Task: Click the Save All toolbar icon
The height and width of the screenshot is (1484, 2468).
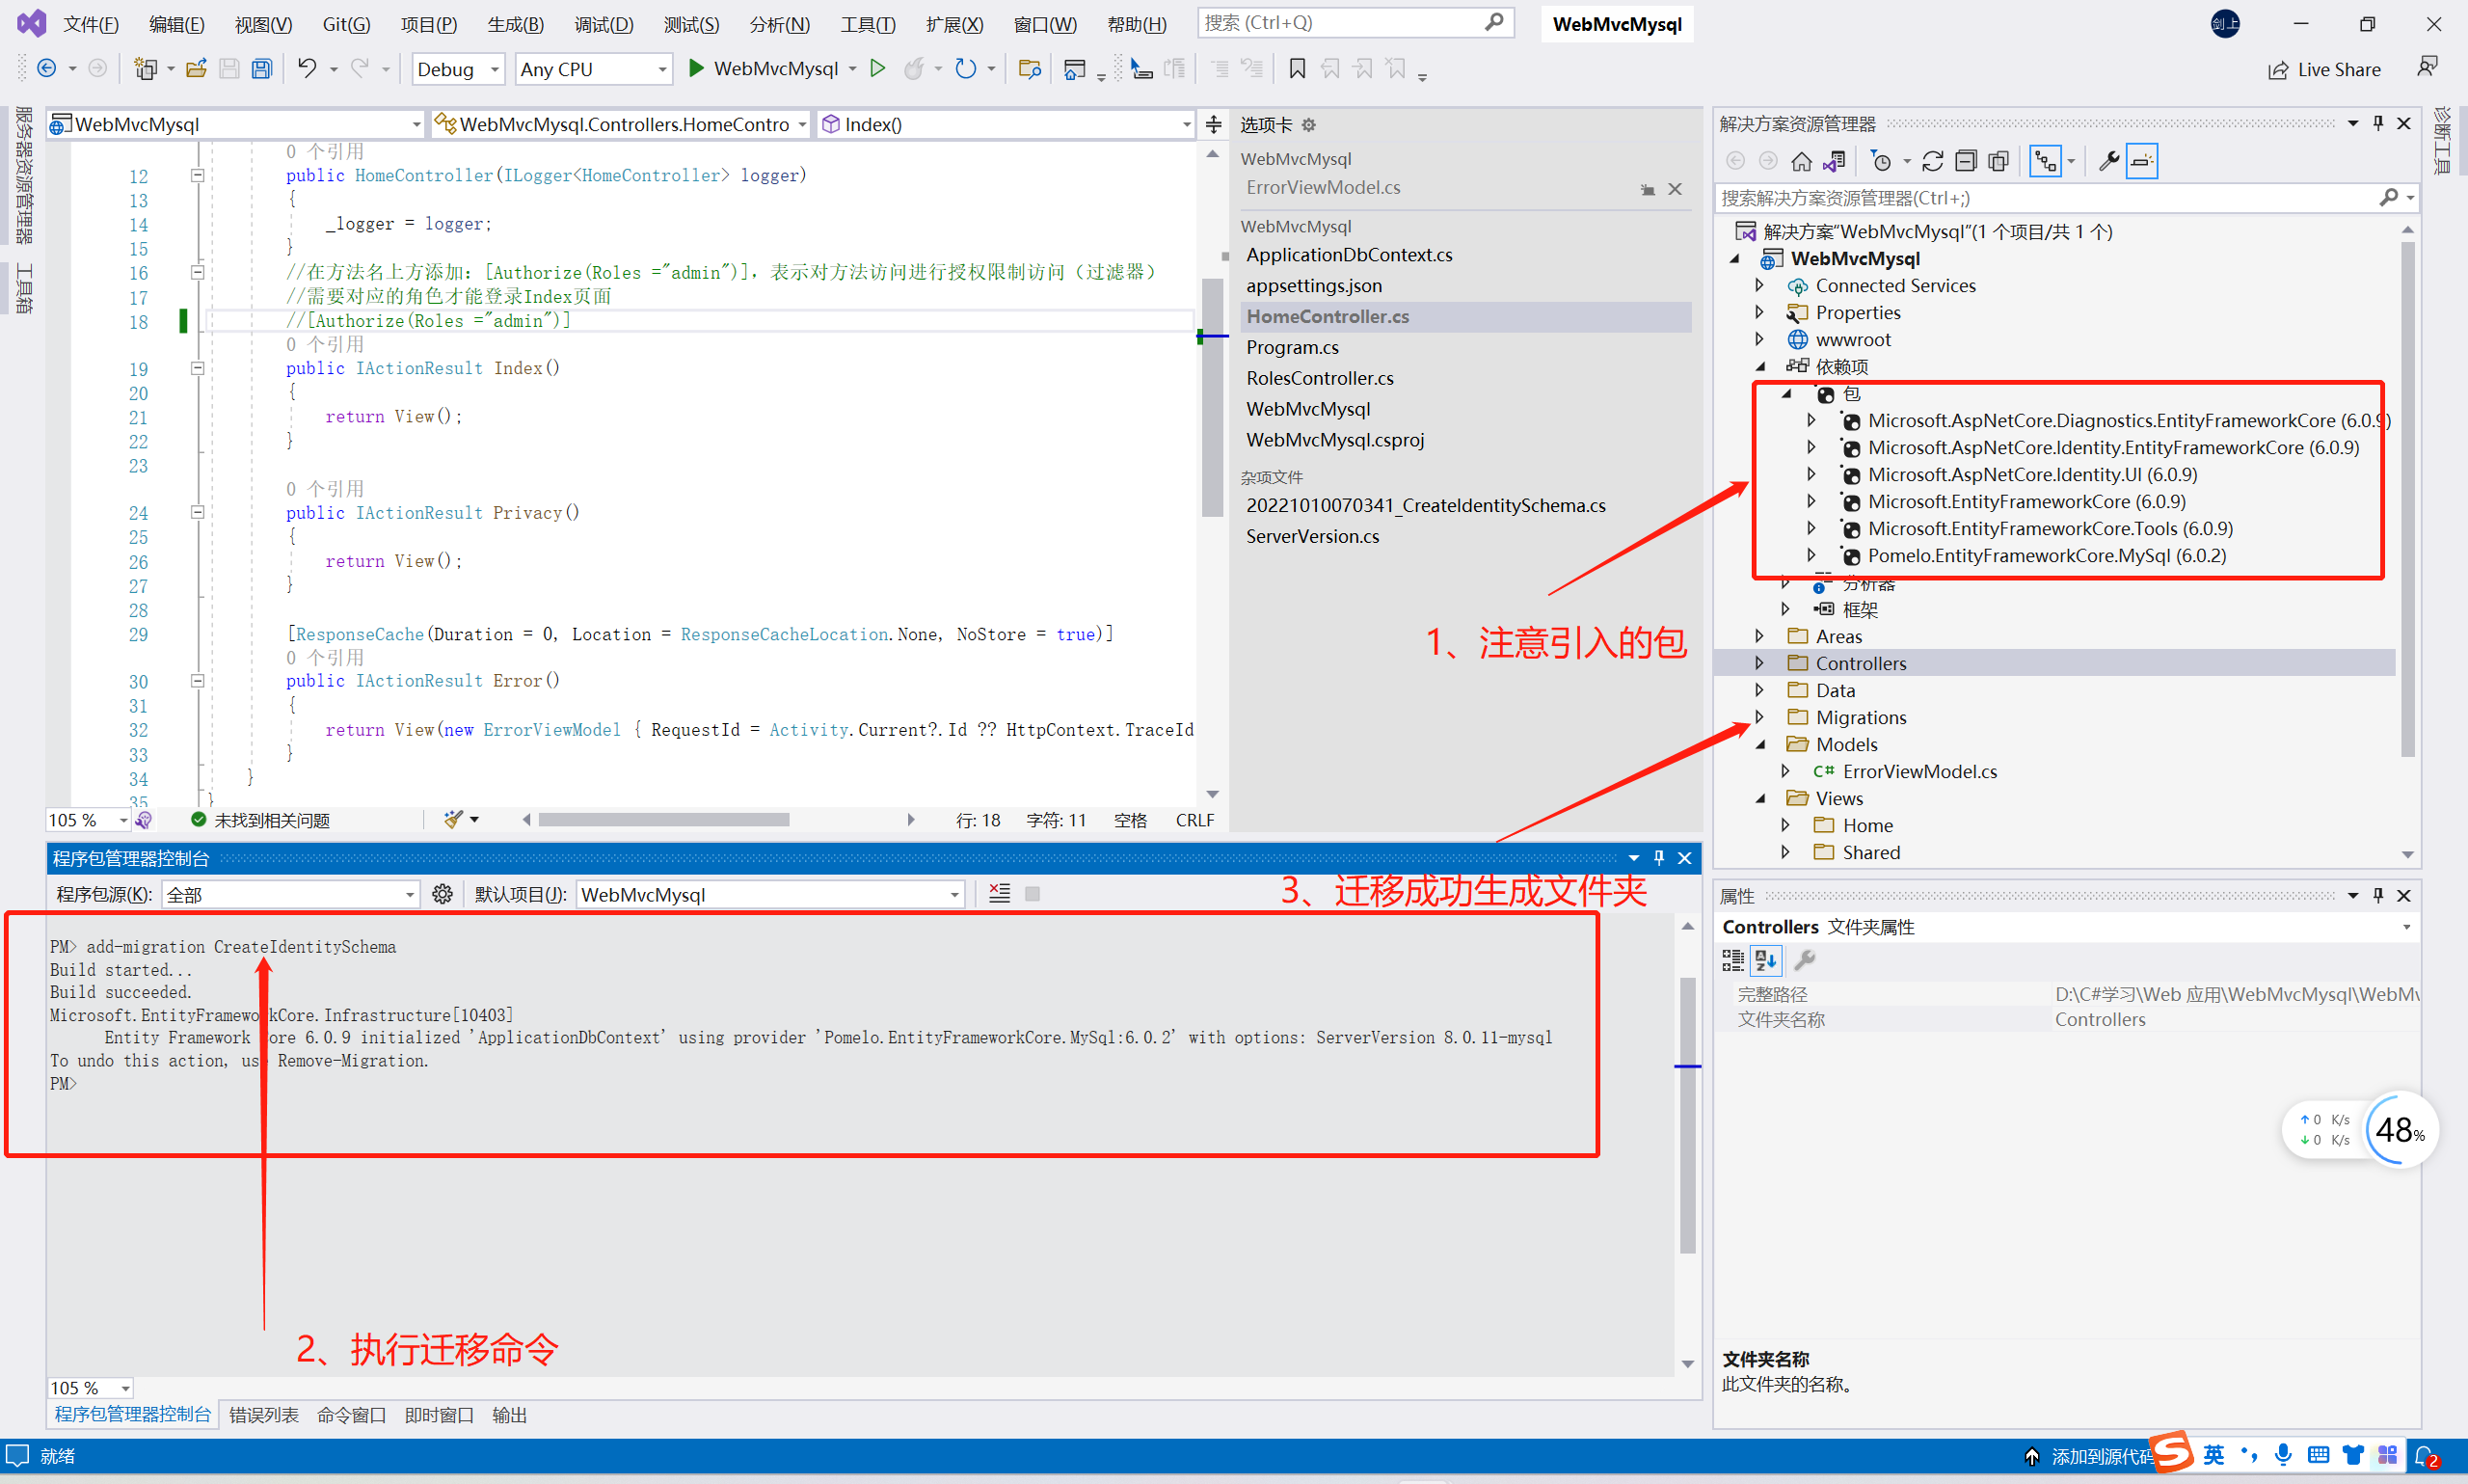Action: coord(262,69)
